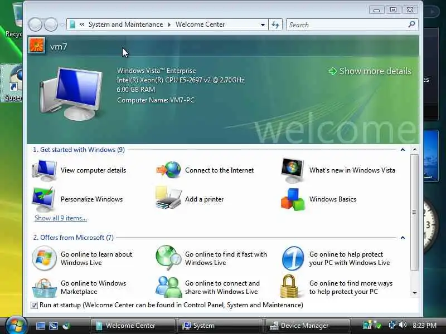Click Show more details link

[370, 71]
